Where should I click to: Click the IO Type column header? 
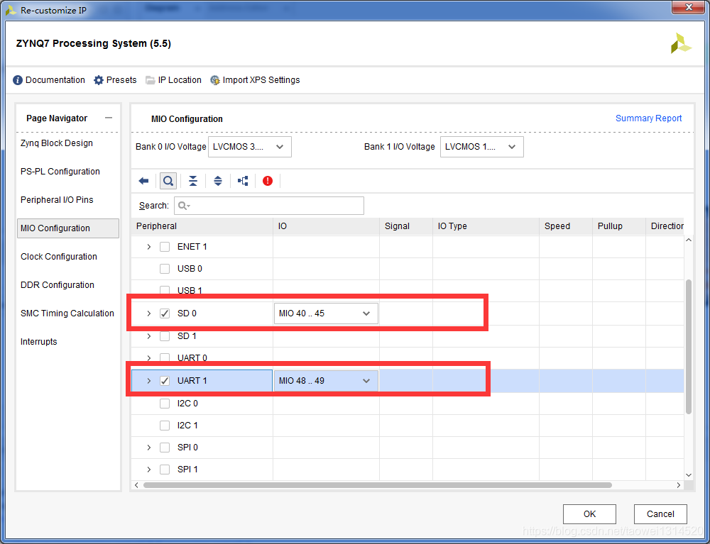coord(486,226)
